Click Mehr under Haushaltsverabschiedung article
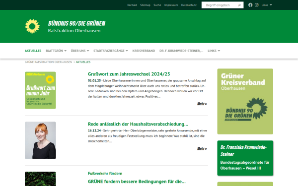The height and width of the screenshot is (186, 298). click(202, 149)
